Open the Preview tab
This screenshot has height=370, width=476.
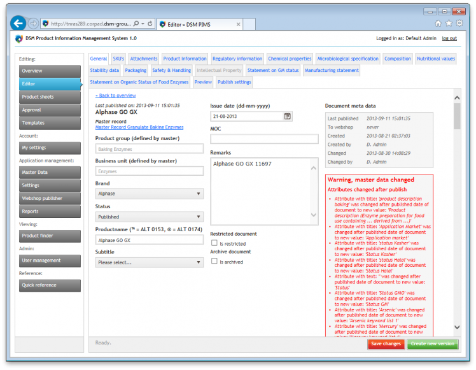203,82
